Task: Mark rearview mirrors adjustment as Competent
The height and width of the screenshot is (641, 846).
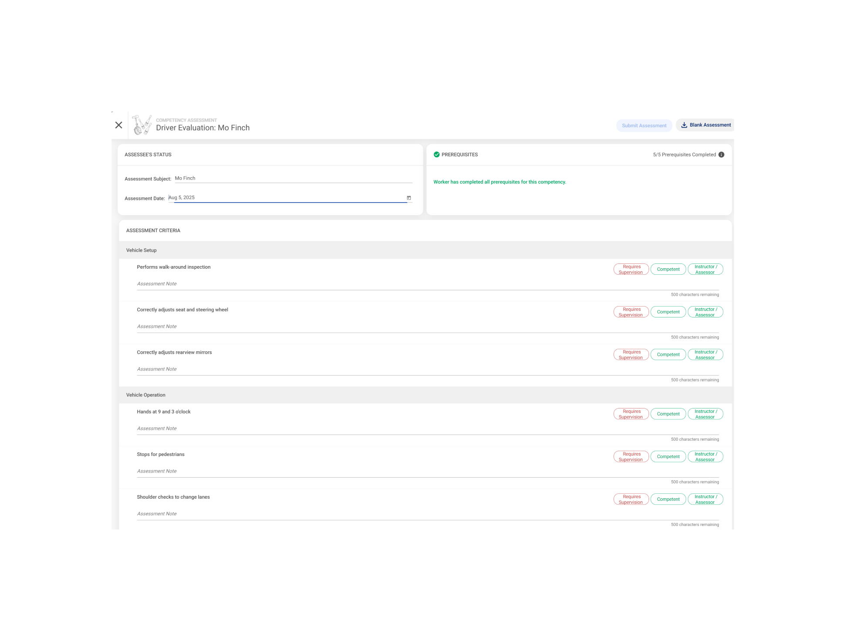Action: point(668,354)
